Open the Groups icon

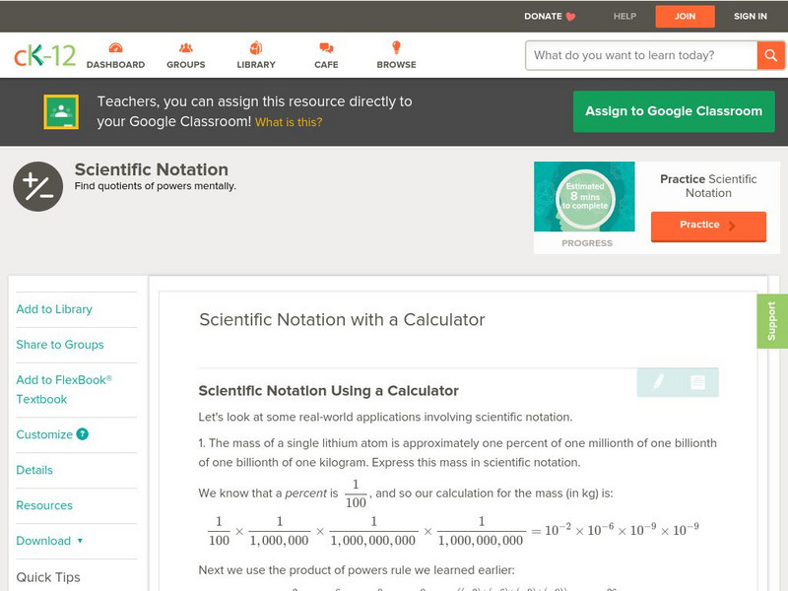(186, 48)
